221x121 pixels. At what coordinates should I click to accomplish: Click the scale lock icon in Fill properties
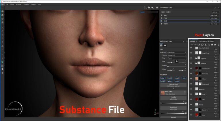(177, 61)
